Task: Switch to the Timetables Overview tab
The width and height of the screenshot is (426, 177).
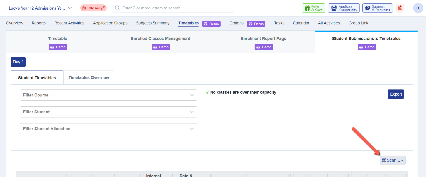Action: (89, 78)
